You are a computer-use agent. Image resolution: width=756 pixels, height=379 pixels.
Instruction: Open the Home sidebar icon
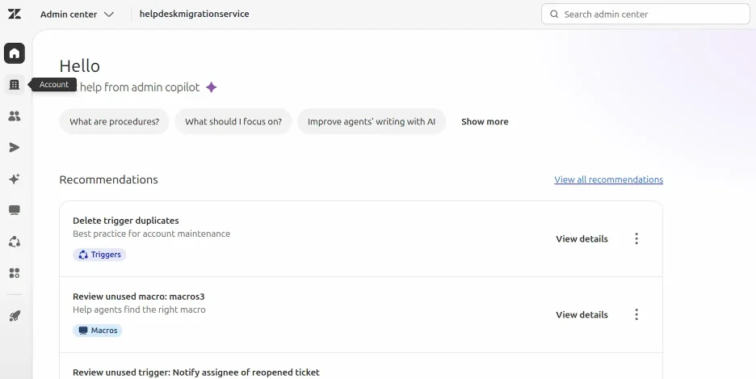(x=15, y=53)
